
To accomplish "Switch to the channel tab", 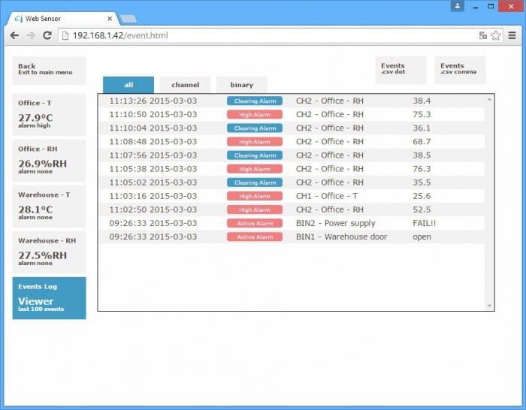I will point(185,85).
